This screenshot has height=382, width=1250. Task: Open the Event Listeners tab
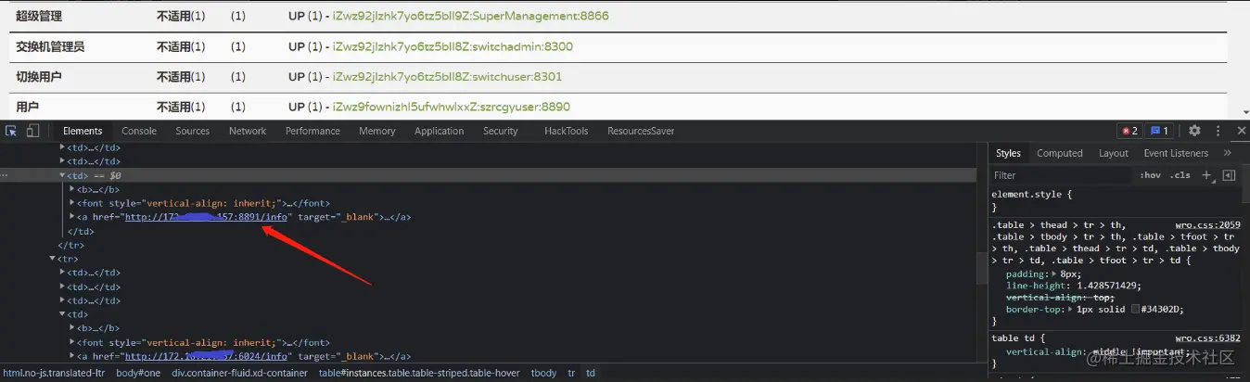point(1176,153)
